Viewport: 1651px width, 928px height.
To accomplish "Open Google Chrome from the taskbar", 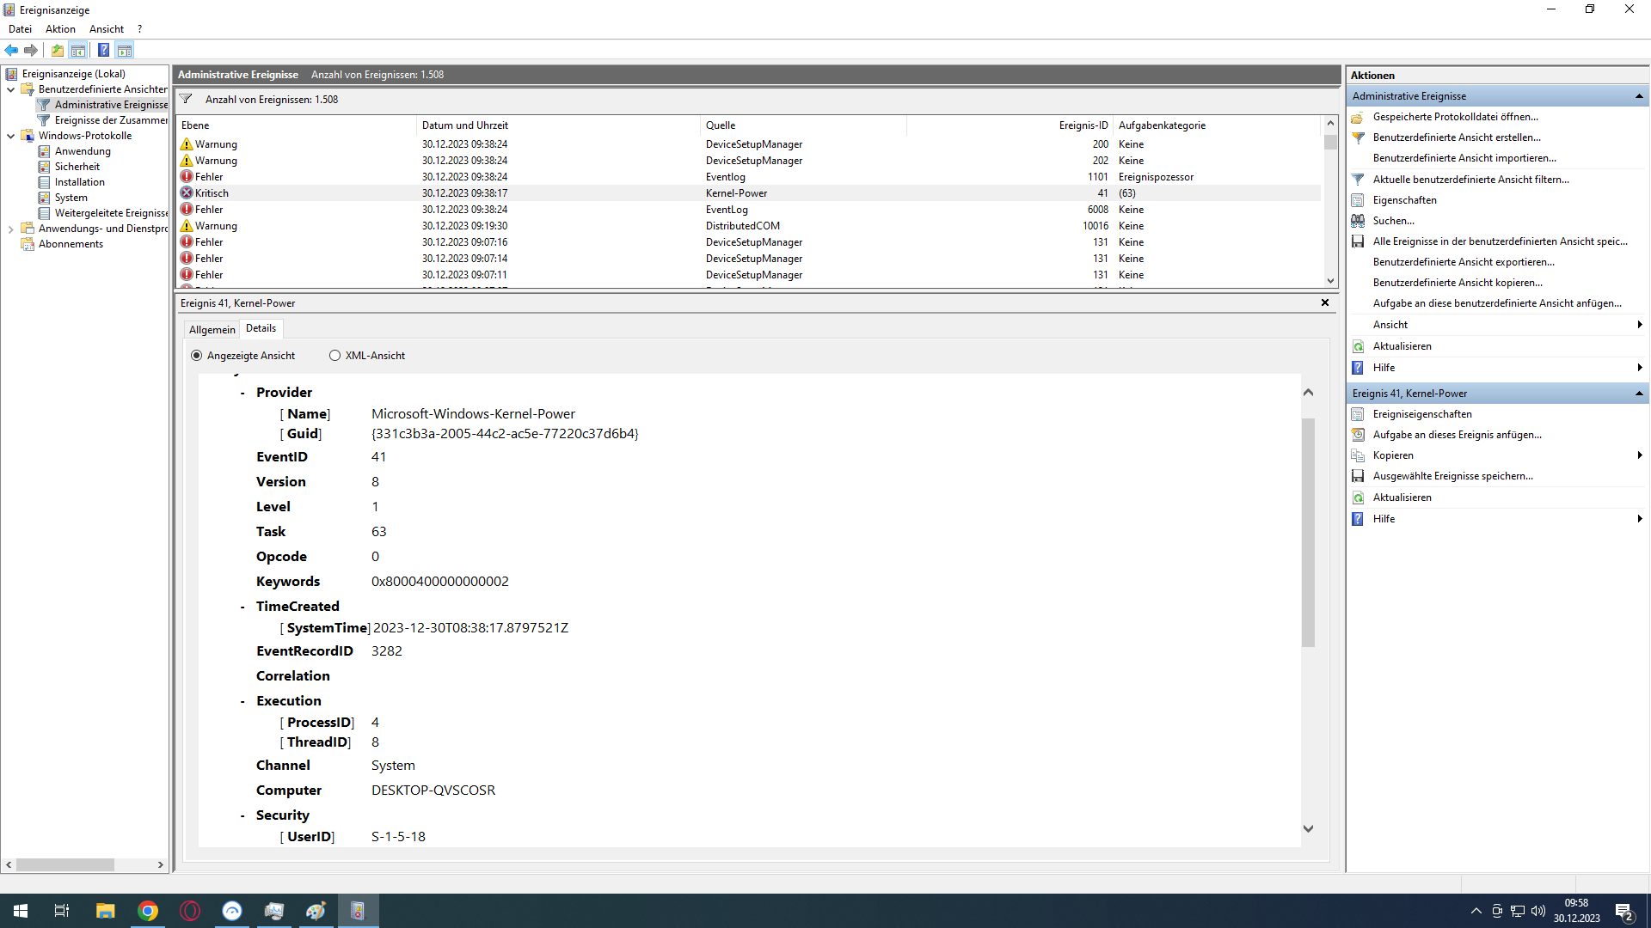I will [148, 911].
